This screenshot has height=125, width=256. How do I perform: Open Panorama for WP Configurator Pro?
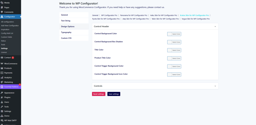134,15
